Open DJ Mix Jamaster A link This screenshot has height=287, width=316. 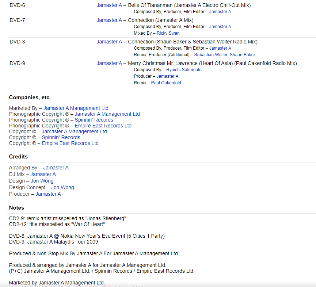(43, 174)
